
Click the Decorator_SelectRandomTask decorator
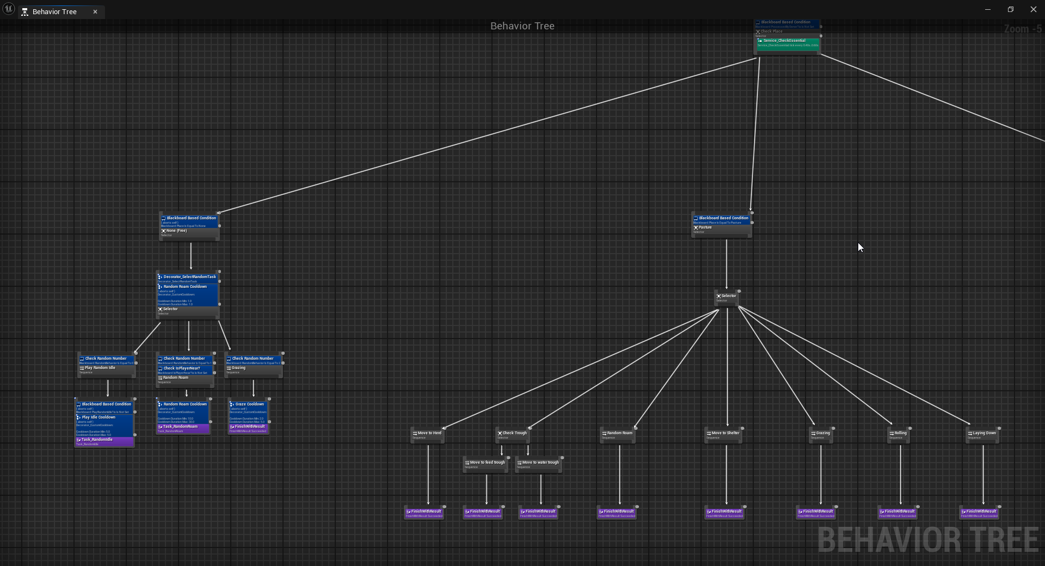click(188, 279)
